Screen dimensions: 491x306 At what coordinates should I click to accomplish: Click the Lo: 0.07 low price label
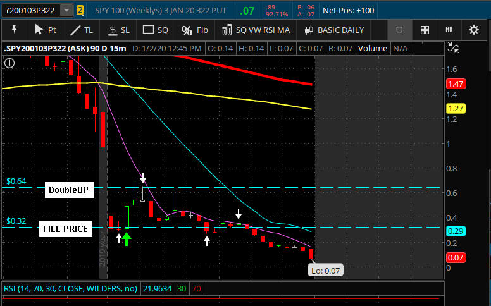[x=325, y=271]
